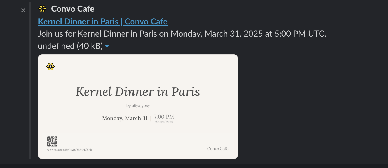Click the card title Kernel Dinner in Paris

pyautogui.click(x=138, y=92)
